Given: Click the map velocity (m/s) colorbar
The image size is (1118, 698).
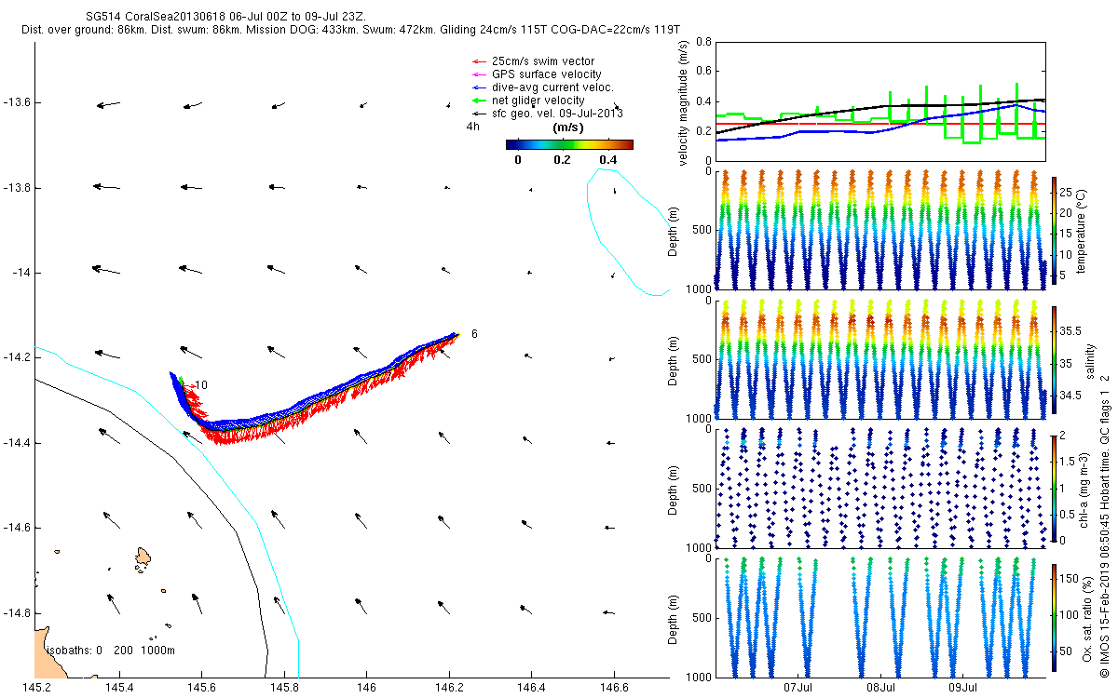Looking at the screenshot, I should tap(569, 144).
